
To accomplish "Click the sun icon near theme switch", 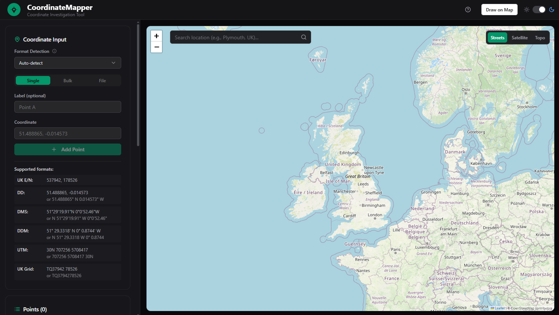I will (x=526, y=9).
